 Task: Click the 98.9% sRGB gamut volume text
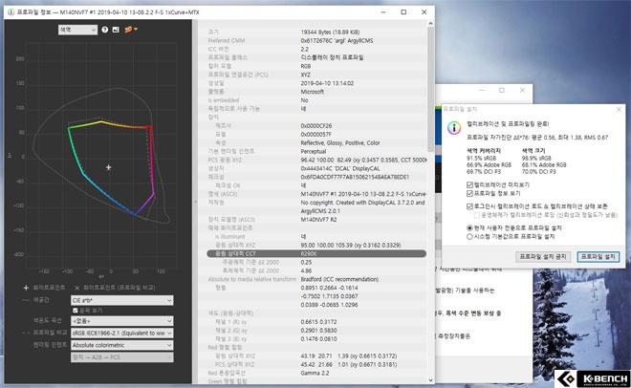coord(536,159)
